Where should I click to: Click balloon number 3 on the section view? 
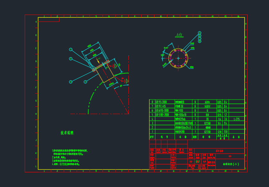[71, 82]
